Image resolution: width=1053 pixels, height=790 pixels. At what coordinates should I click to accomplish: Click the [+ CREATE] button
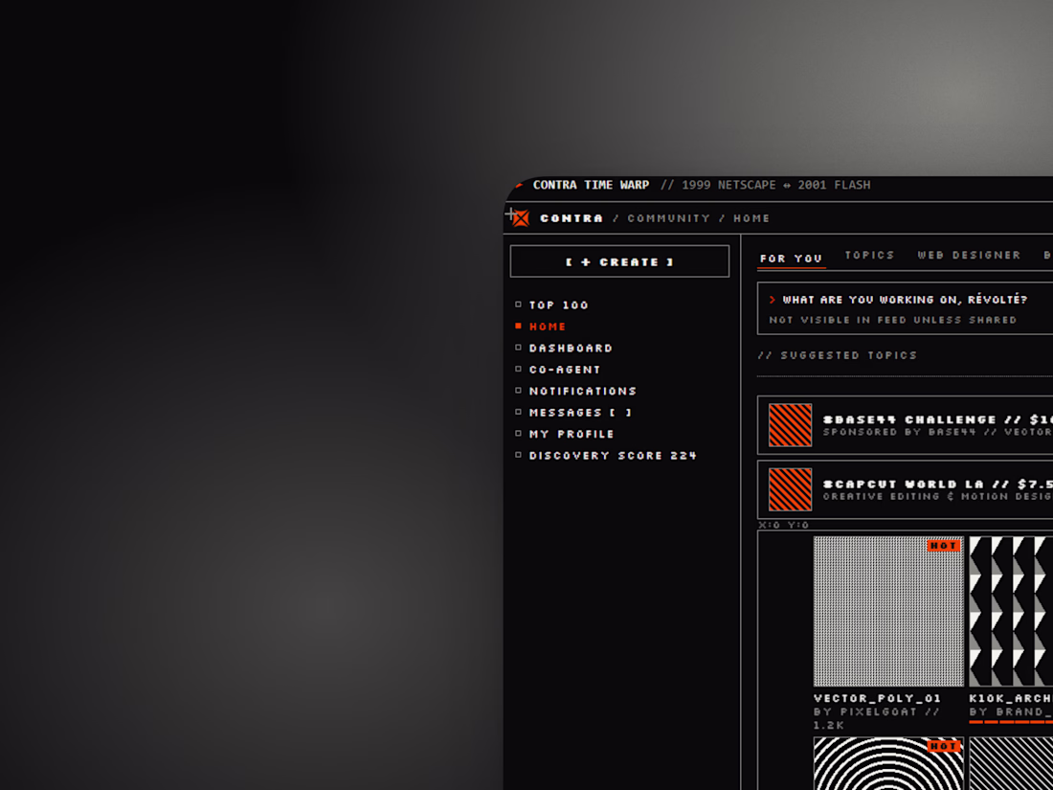pyautogui.click(x=619, y=261)
